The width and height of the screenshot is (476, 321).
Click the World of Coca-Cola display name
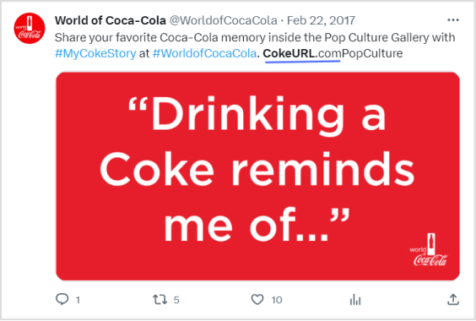(111, 20)
